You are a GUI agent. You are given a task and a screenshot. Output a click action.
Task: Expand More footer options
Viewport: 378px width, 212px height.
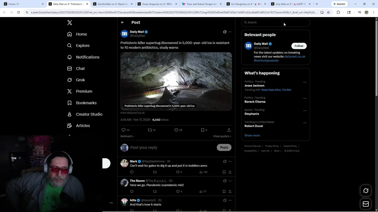coord(278,151)
